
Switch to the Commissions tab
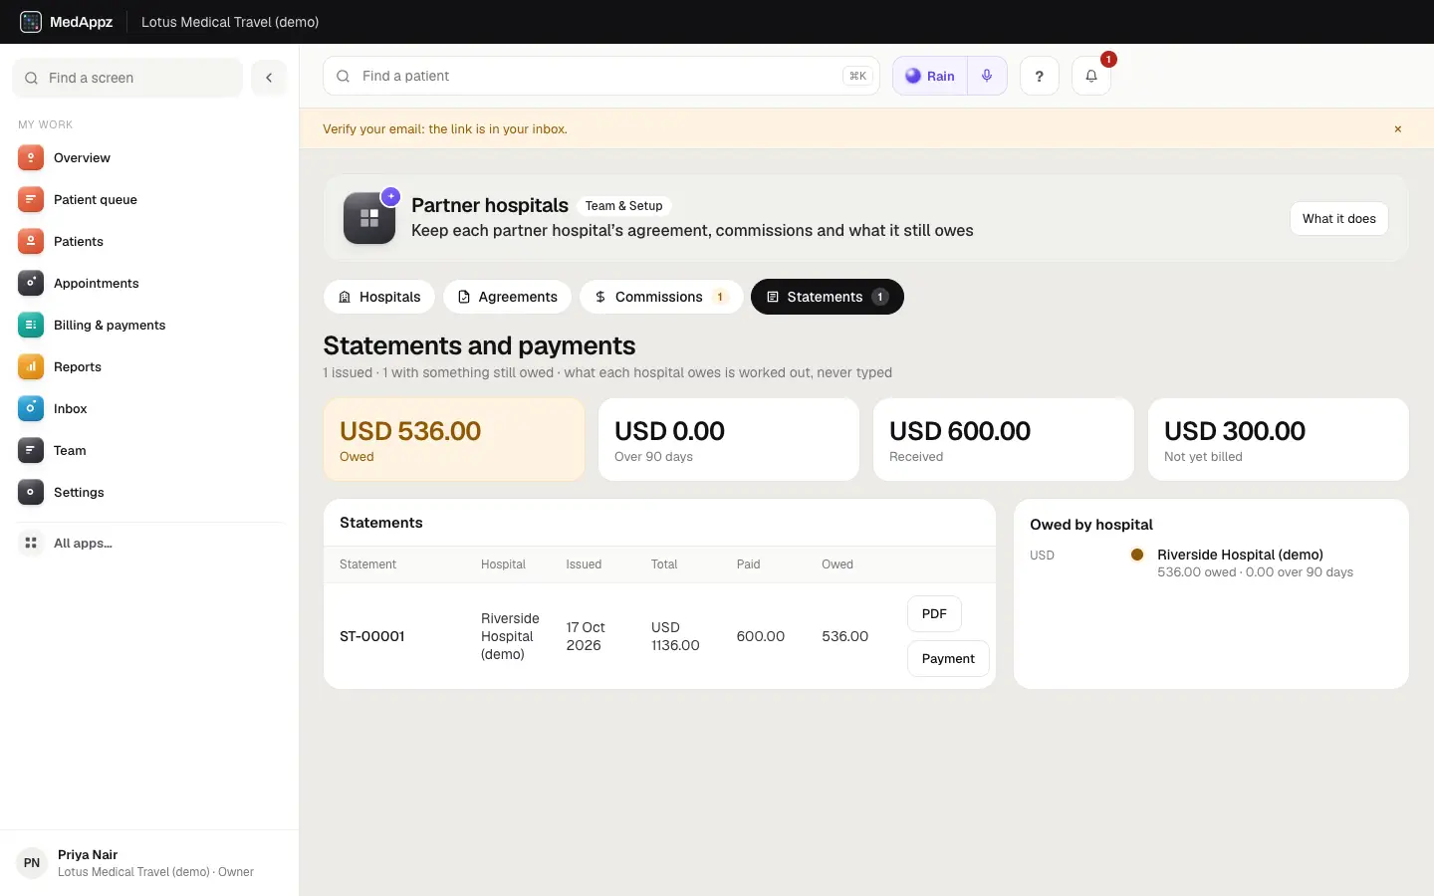point(661,297)
